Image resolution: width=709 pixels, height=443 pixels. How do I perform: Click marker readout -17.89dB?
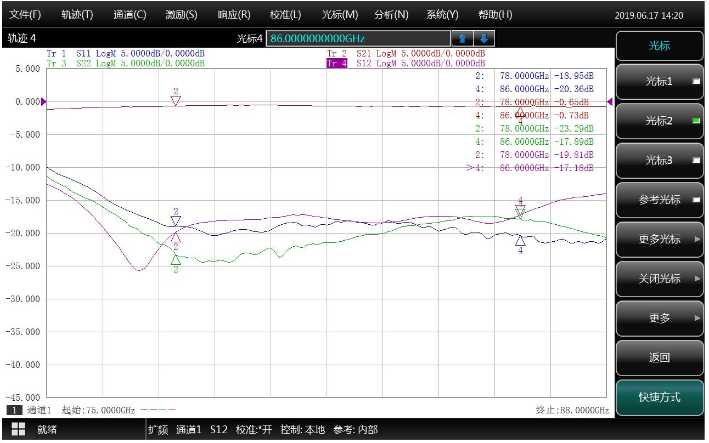[x=574, y=141]
